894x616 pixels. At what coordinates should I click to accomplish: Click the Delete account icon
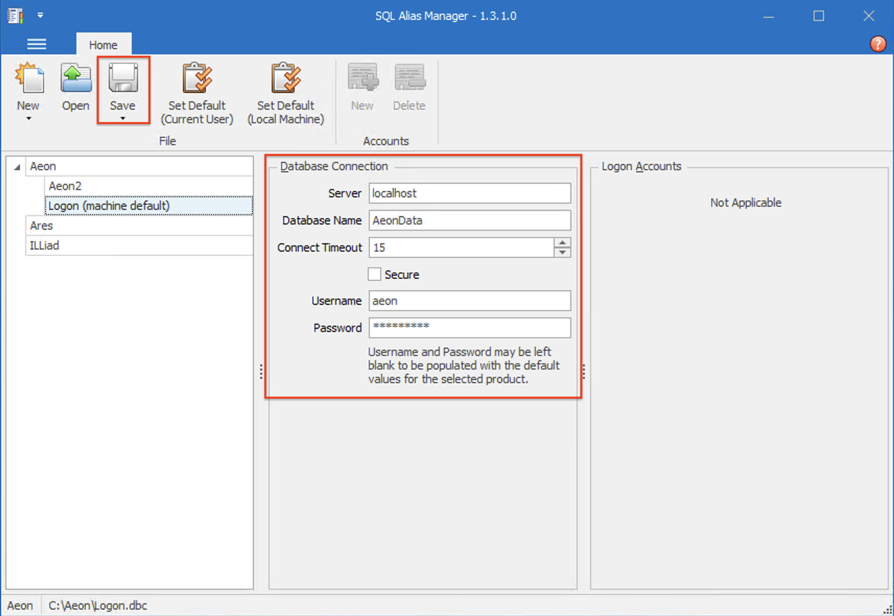point(409,78)
